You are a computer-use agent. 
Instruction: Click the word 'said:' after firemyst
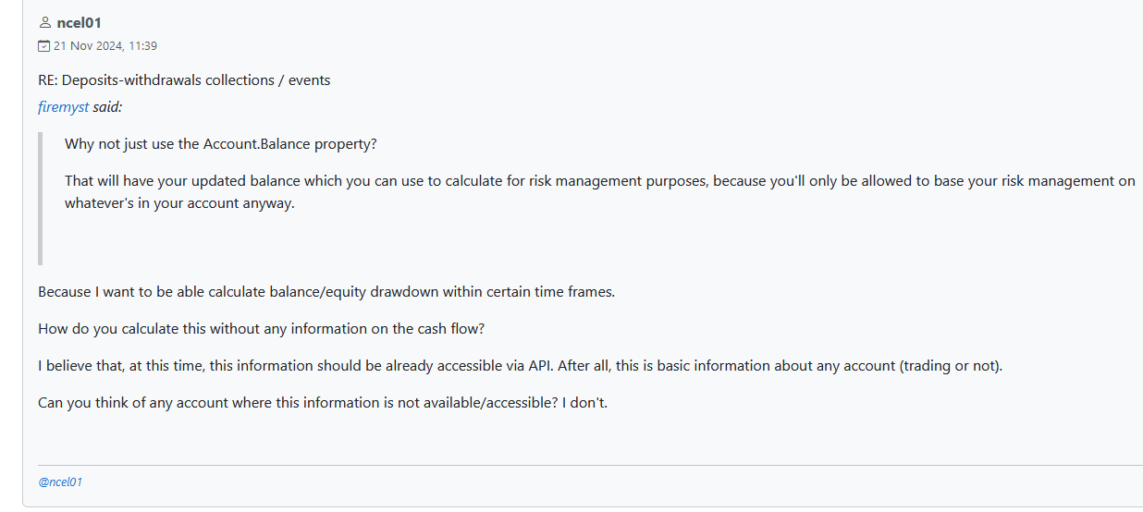(x=107, y=106)
